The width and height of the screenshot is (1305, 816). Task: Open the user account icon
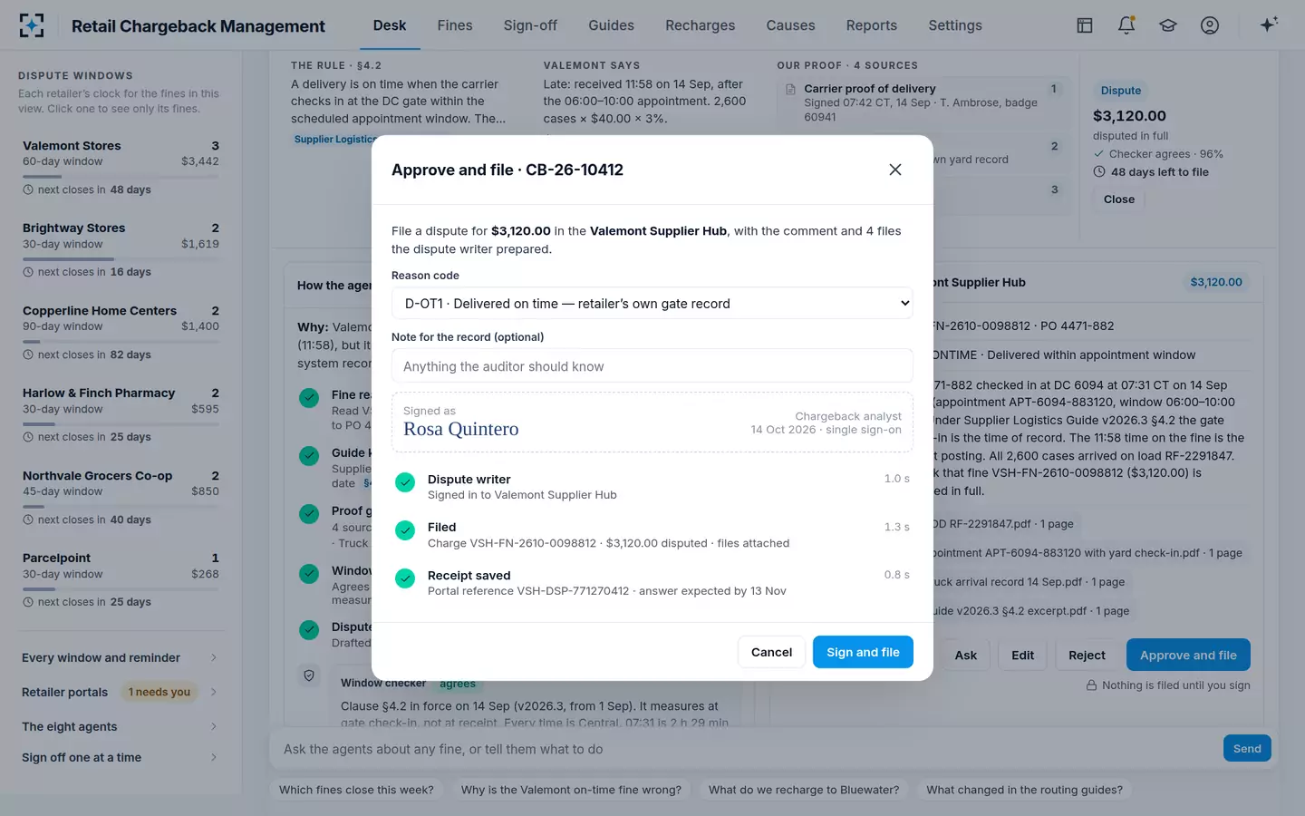pos(1210,25)
